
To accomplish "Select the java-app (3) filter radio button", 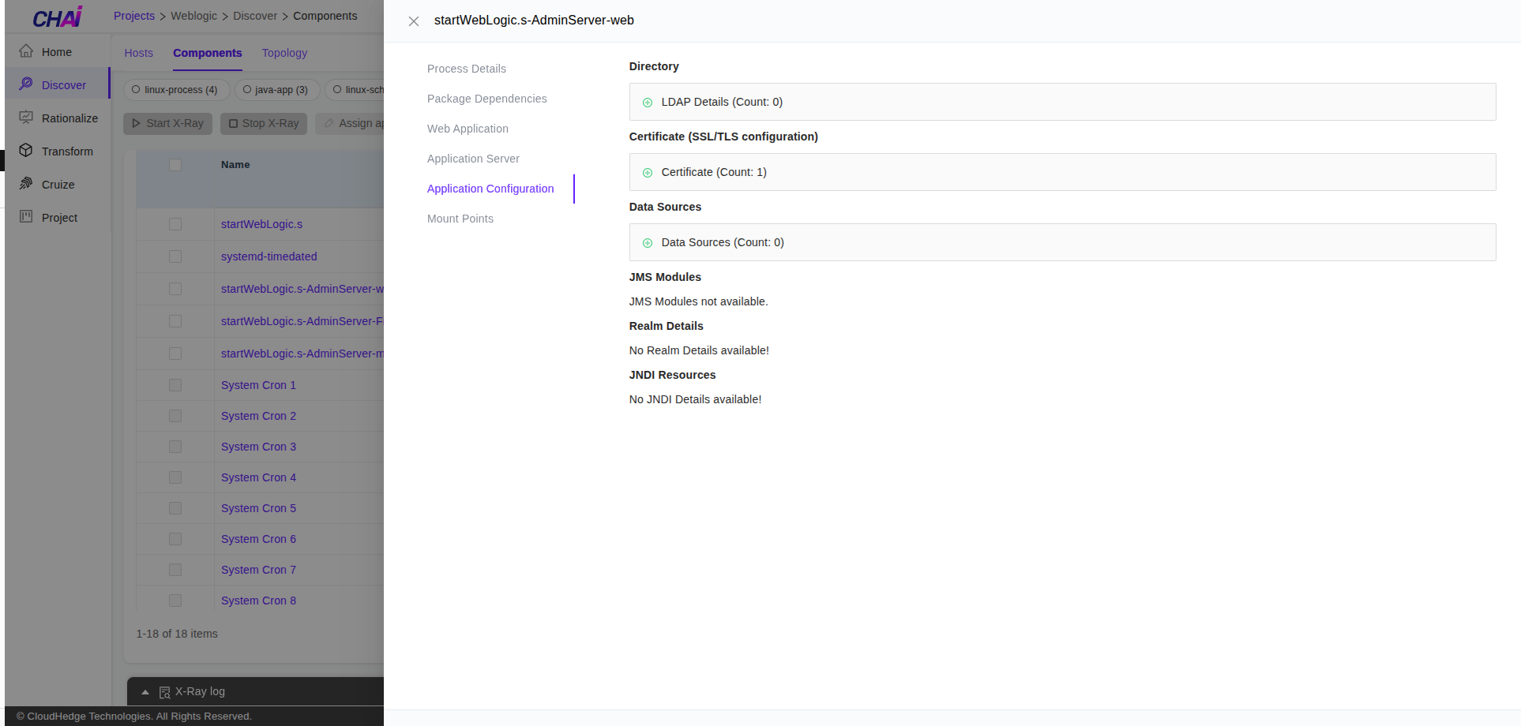I will 249,89.
